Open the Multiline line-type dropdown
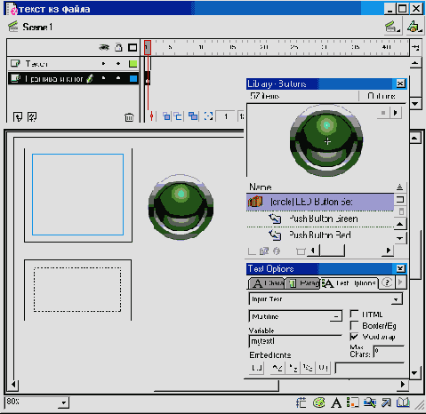This screenshot has height=414, width=426. coord(295,316)
